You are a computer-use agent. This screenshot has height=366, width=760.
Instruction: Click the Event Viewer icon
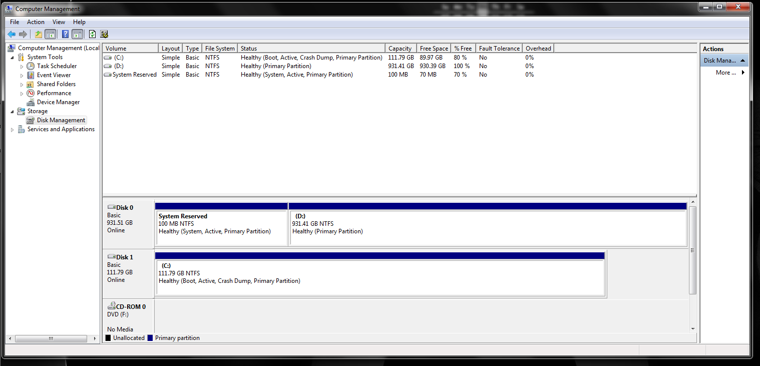tap(31, 75)
